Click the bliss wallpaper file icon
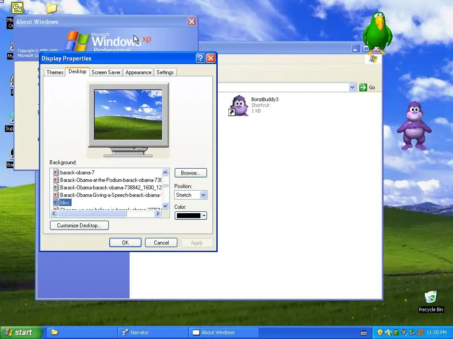This screenshot has width=453, height=339. click(56, 202)
